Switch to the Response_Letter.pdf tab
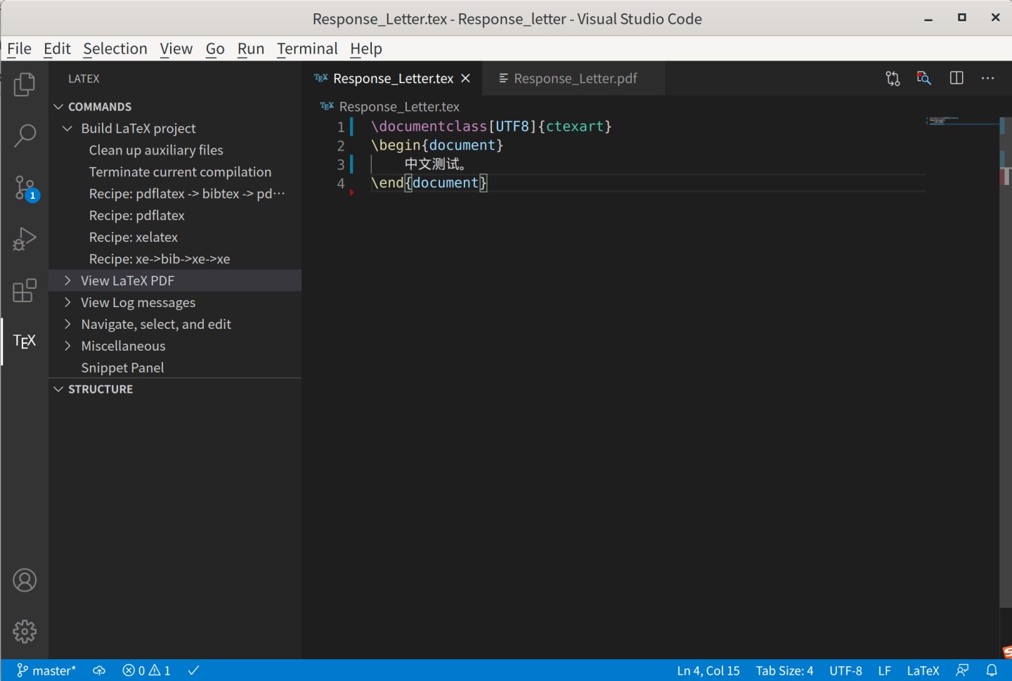The height and width of the screenshot is (681, 1012). pos(575,78)
